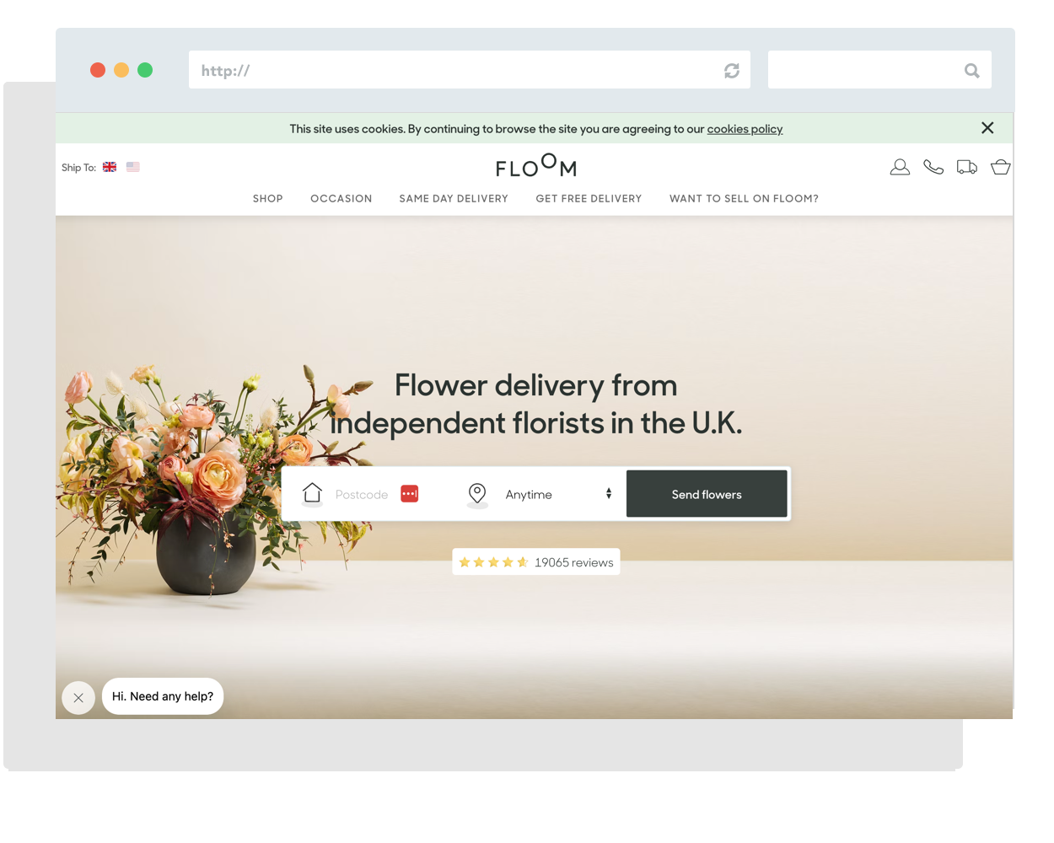The height and width of the screenshot is (843, 1054).
Task: Click the house icon beside Postcode
Action: click(x=313, y=494)
